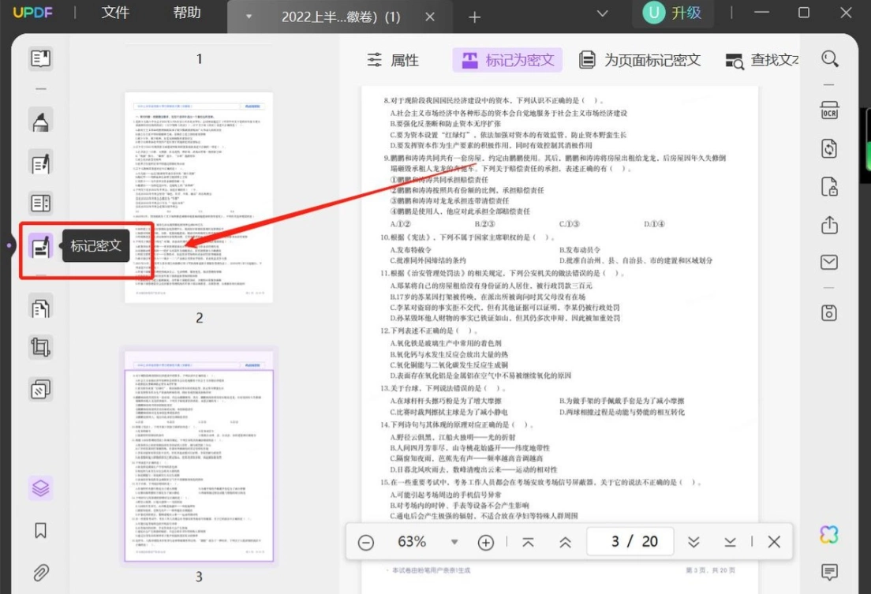Screen dimensions: 871x594
Task: Toggle the thumbnails layers panel button
Action: pos(40,488)
